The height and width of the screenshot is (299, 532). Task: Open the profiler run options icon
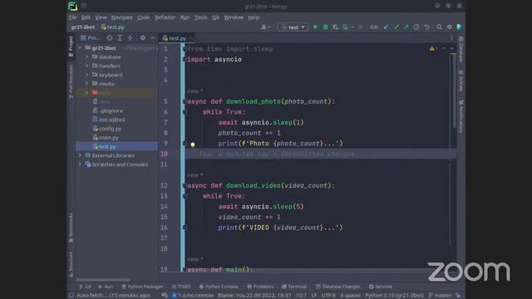click(x=346, y=27)
